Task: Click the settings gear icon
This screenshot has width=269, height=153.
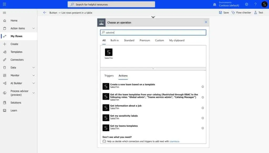Action: pyautogui.click(x=246, y=4)
